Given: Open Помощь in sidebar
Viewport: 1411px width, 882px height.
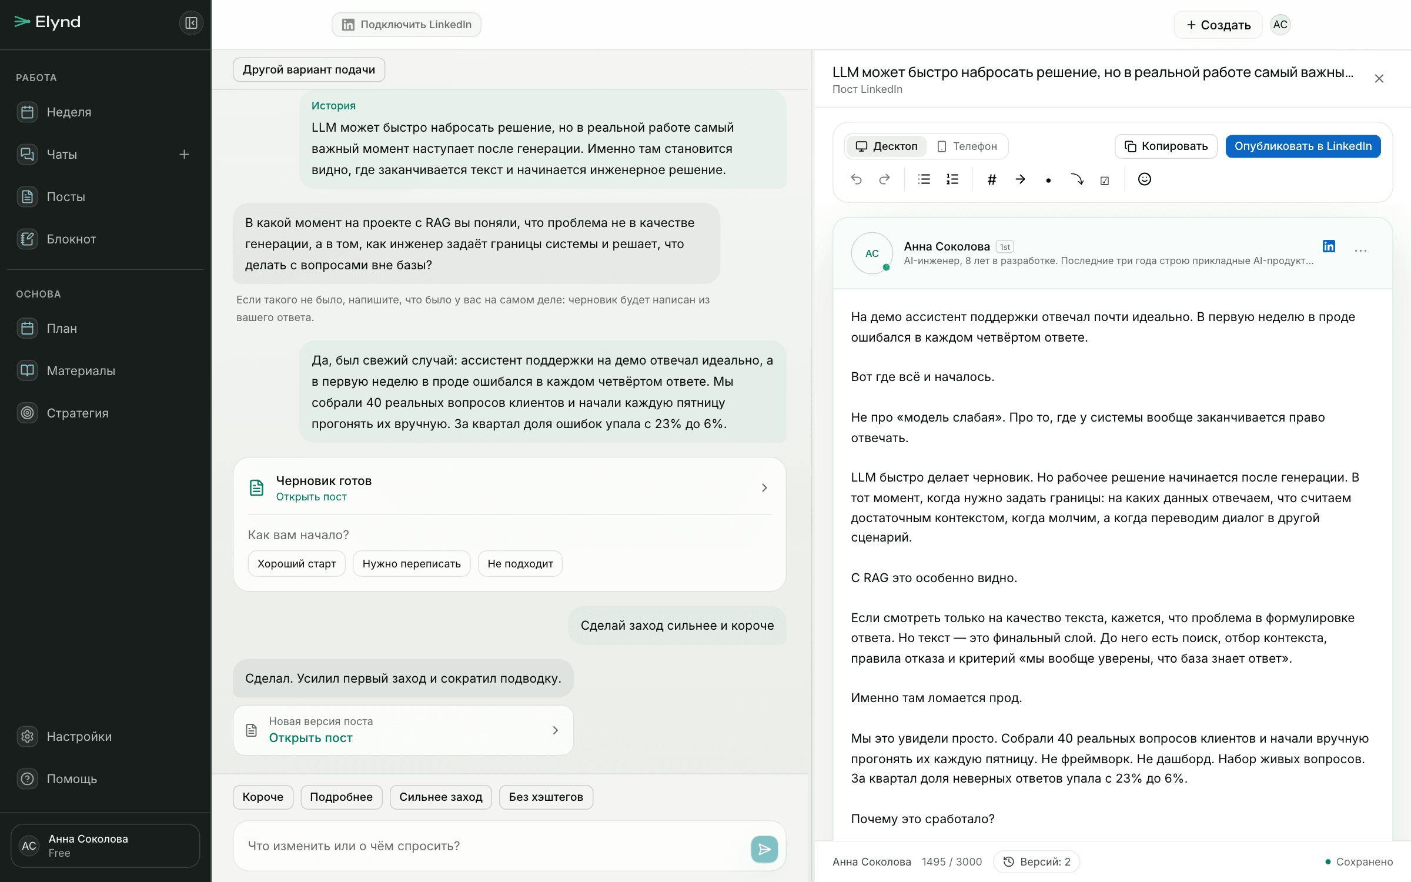Looking at the screenshot, I should click(x=105, y=779).
